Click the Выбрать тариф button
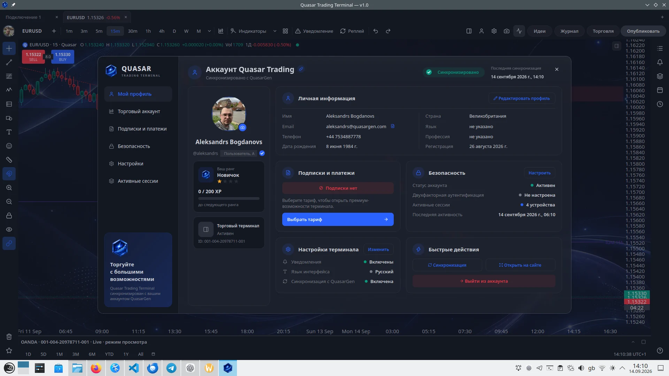Image resolution: width=669 pixels, height=376 pixels. [x=338, y=219]
